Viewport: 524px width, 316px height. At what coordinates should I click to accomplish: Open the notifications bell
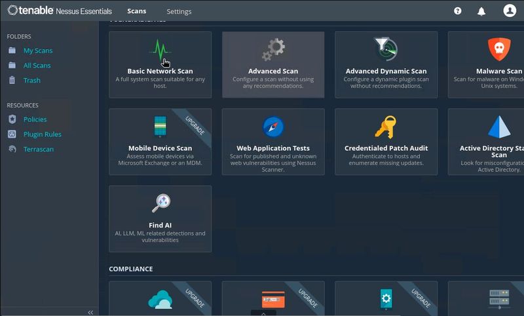point(482,11)
